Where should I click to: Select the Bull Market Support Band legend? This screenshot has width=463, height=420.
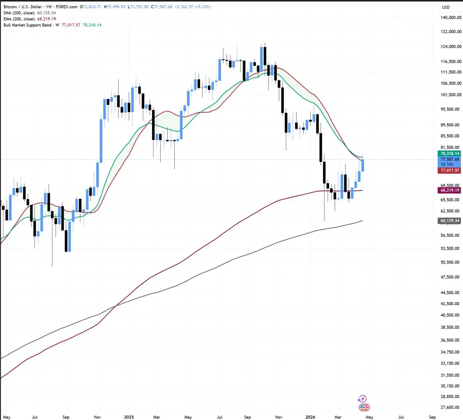click(31, 25)
